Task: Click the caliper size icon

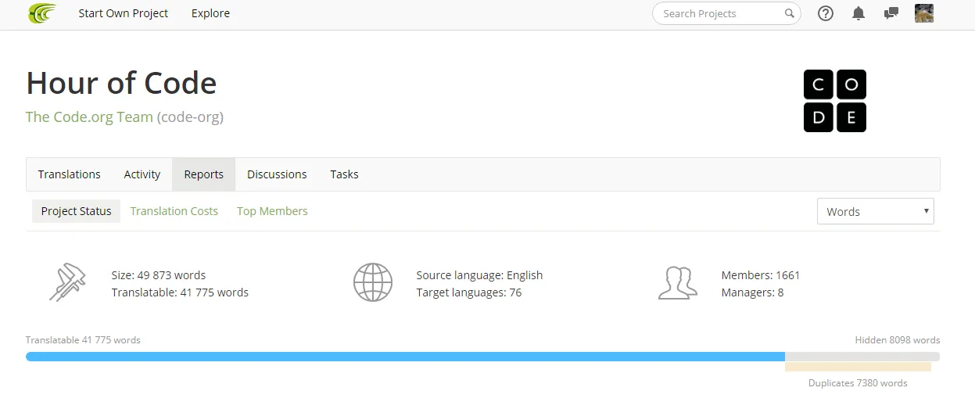Action: point(67,283)
